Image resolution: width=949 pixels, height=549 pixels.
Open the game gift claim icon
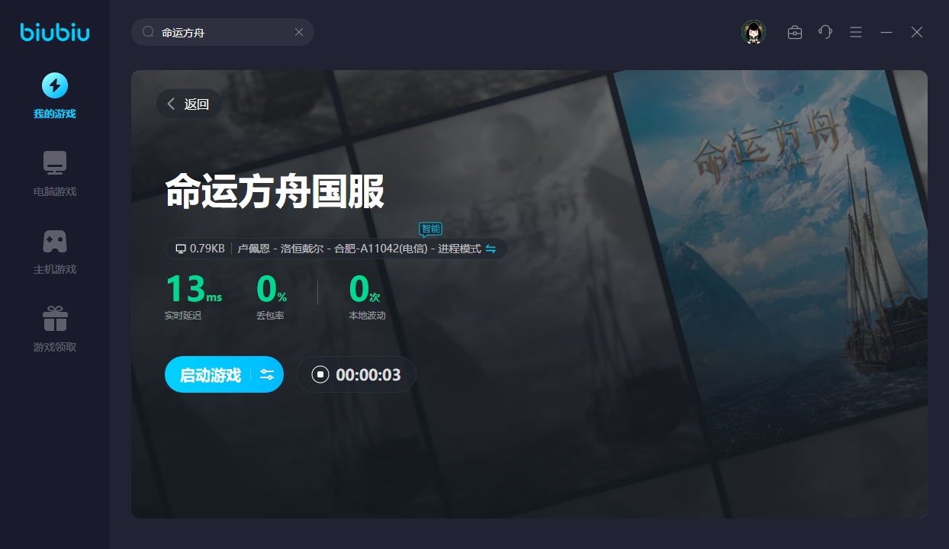54,319
